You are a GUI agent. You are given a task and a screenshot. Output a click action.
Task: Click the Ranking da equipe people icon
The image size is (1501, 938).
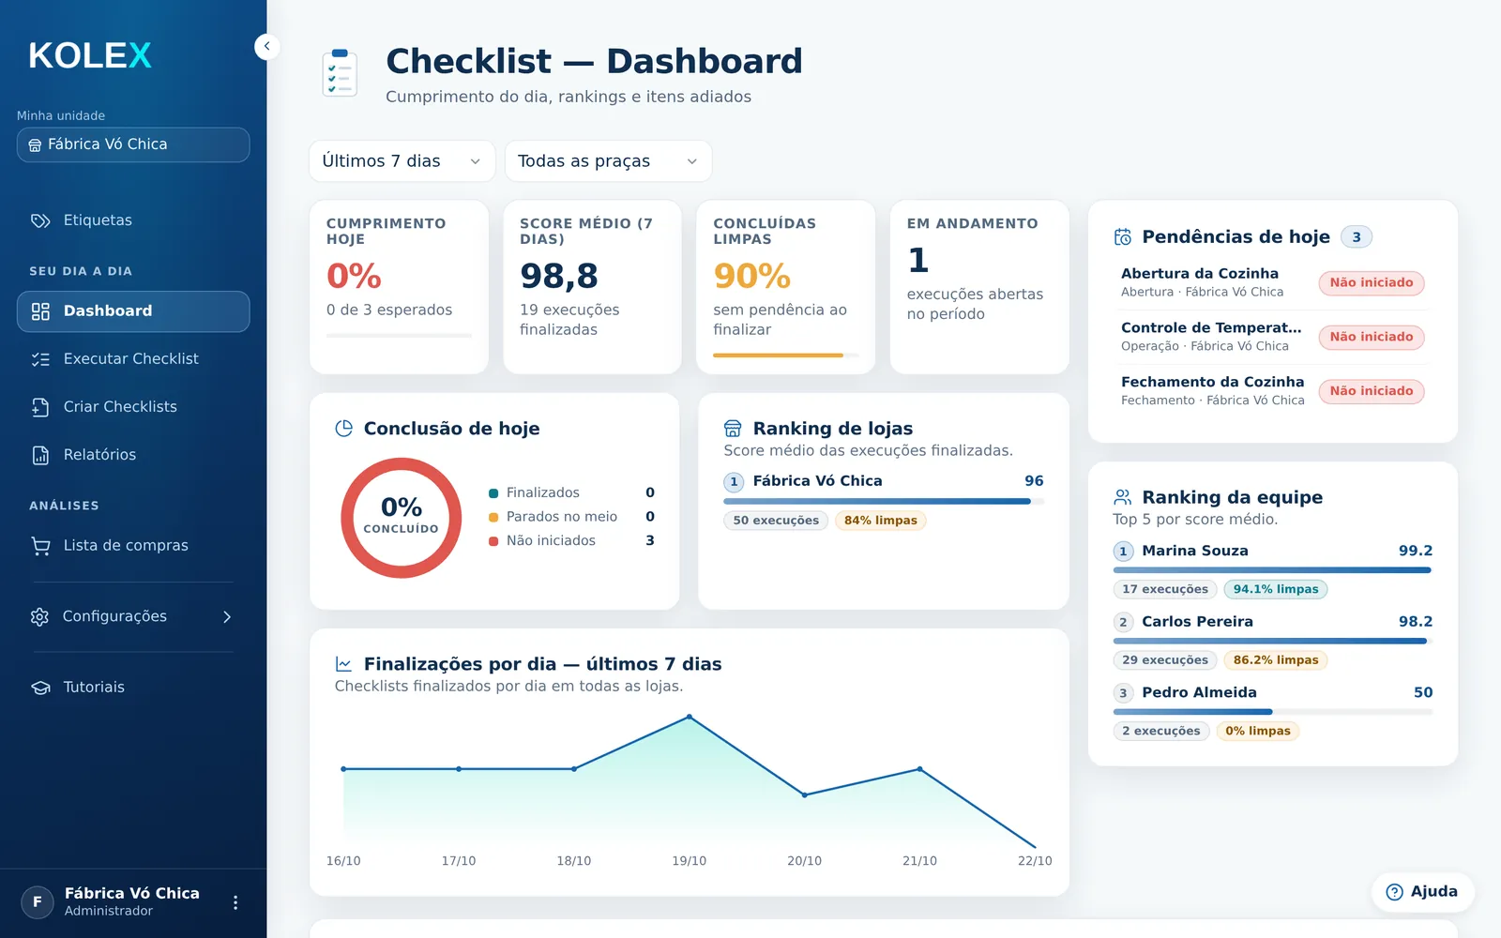click(1123, 497)
